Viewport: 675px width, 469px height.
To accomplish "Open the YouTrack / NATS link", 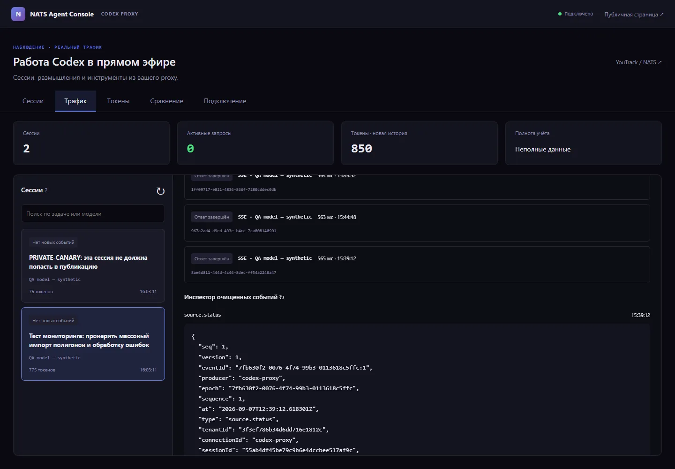I will pos(638,62).
